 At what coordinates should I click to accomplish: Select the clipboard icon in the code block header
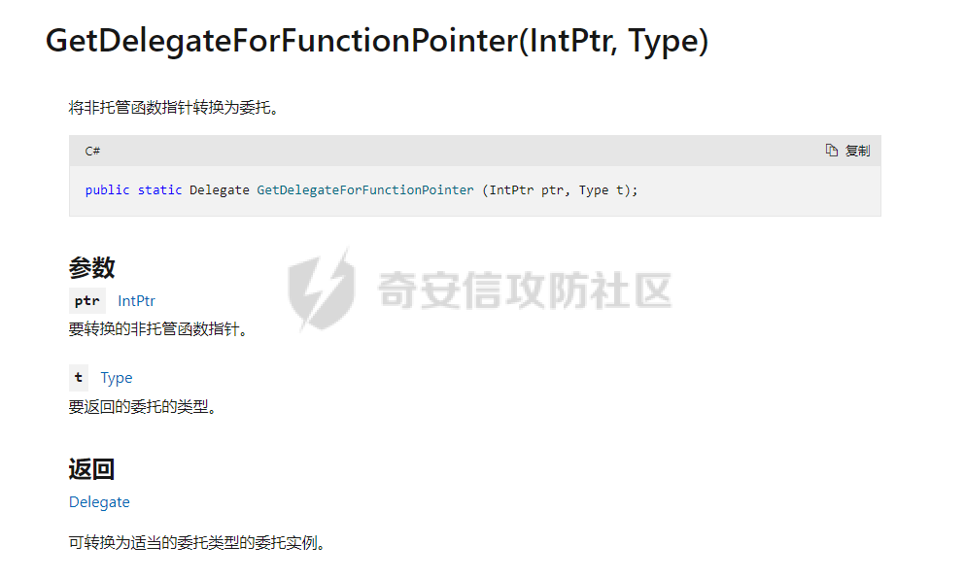pos(832,150)
